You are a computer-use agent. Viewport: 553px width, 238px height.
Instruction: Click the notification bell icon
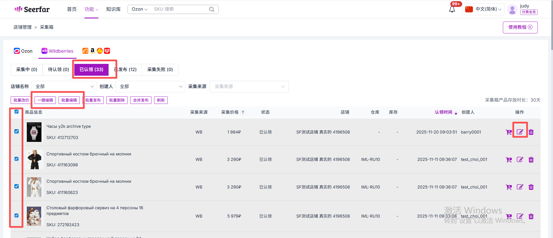[x=452, y=9]
